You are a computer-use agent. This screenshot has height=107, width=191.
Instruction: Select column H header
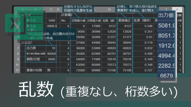(109, 10)
